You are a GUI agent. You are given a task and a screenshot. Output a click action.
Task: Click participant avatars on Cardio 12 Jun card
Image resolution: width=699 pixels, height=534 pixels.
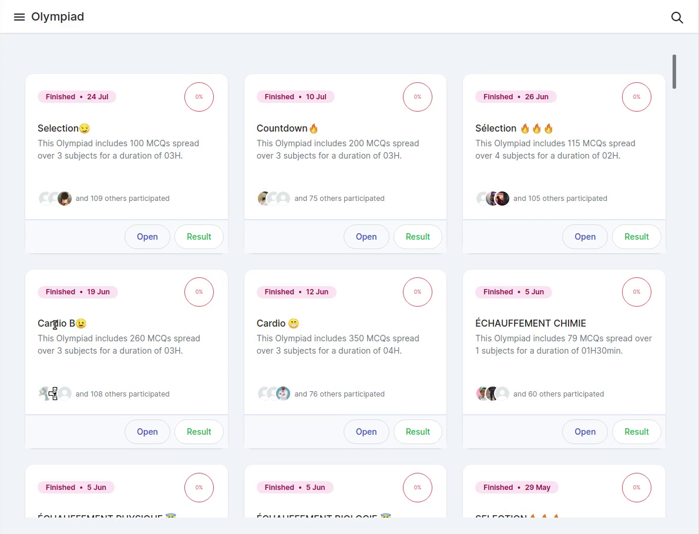pyautogui.click(x=274, y=394)
